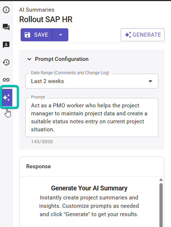Click the GENERATE button
Image resolution: width=171 pixels, height=227 pixels.
tap(142, 35)
